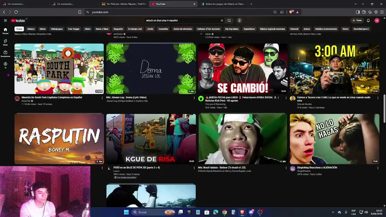Open the Brave Wallet icon

364,12
